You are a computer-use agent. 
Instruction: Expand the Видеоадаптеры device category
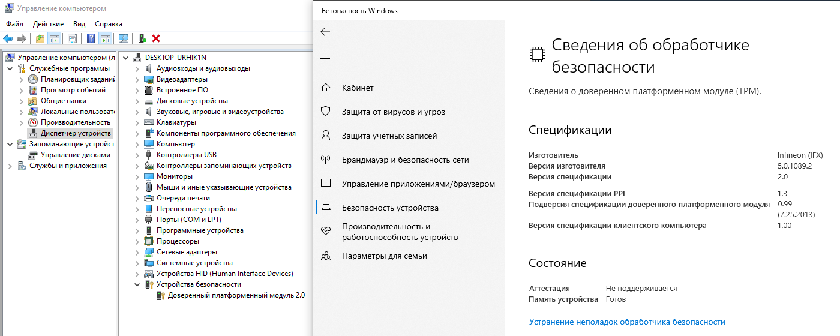click(x=137, y=79)
